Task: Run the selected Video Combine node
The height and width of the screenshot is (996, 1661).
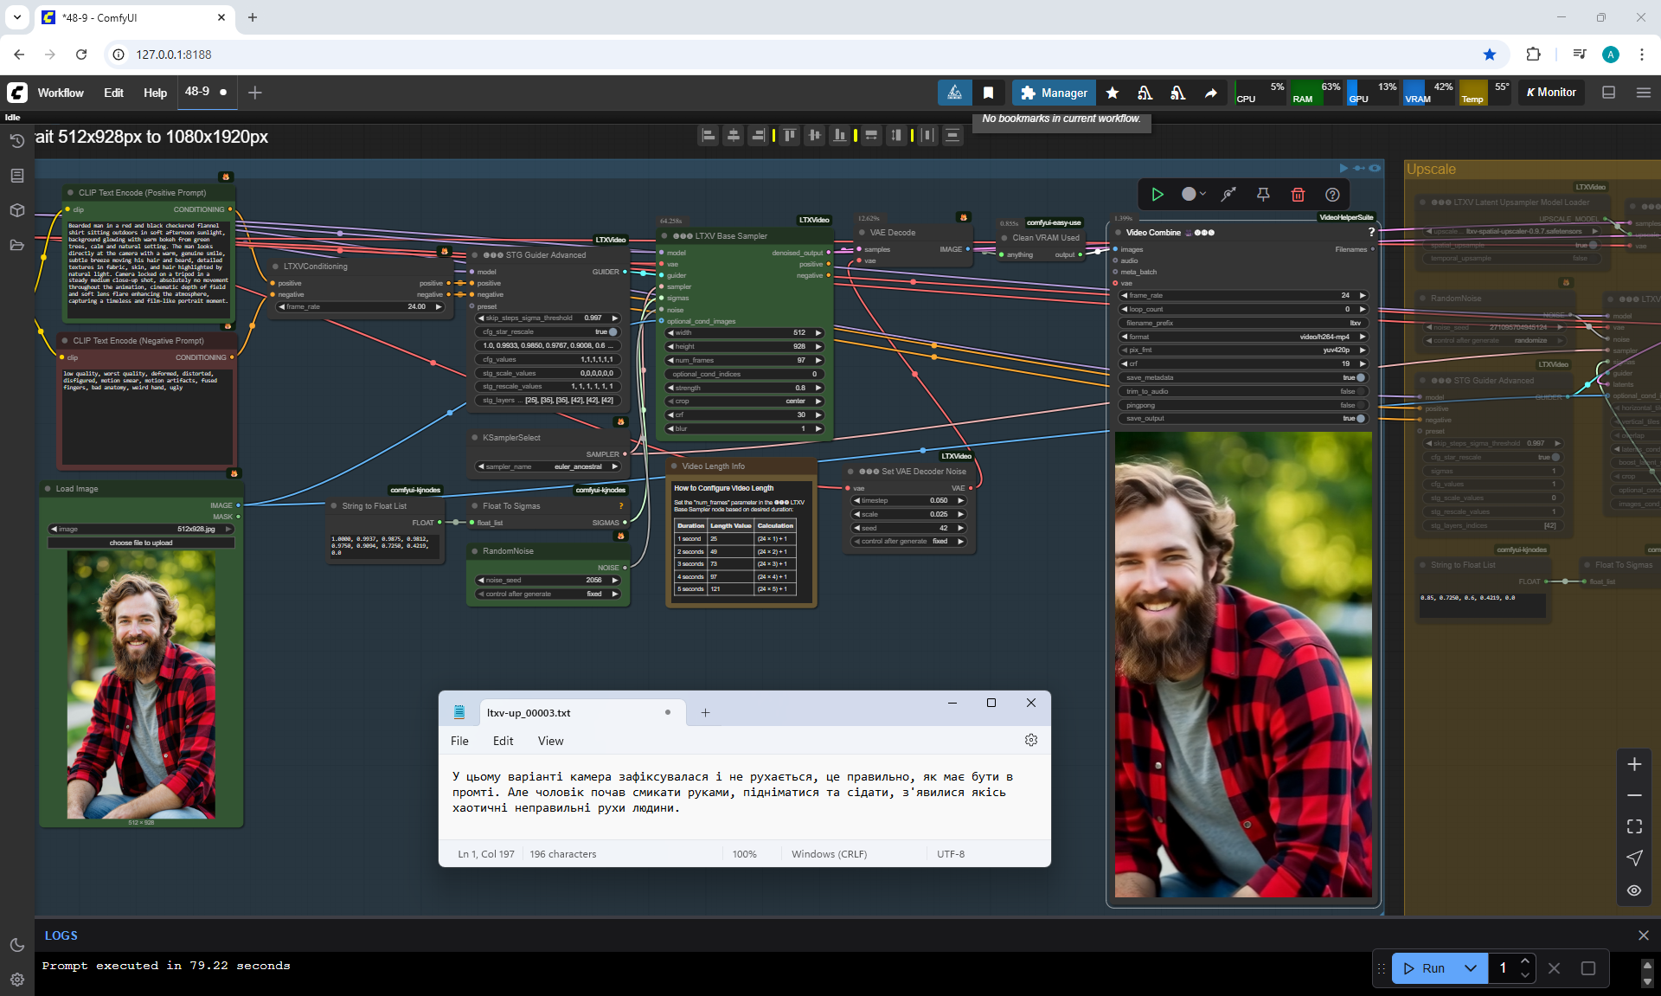Action: coord(1157,195)
